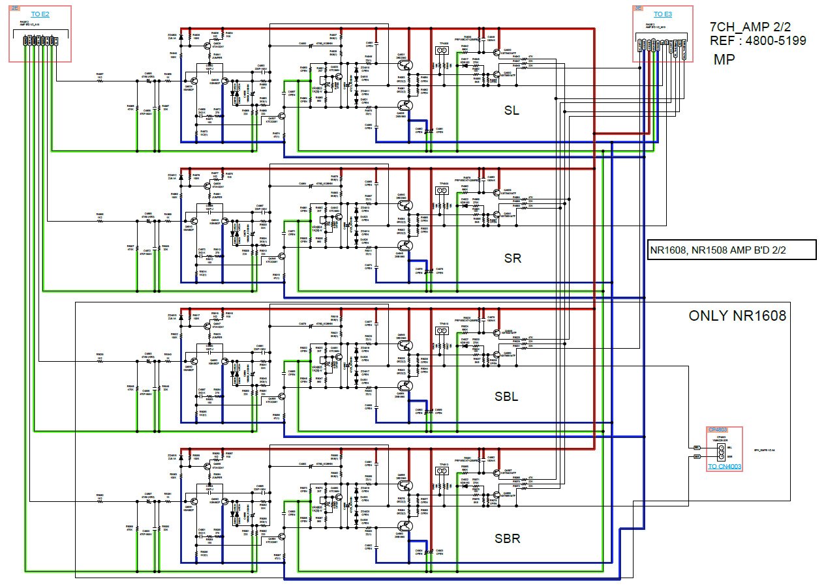Click the NR1608, NR1508 AMP B'D 2/2 text box
This screenshot has height=586, width=826.
tap(731, 250)
